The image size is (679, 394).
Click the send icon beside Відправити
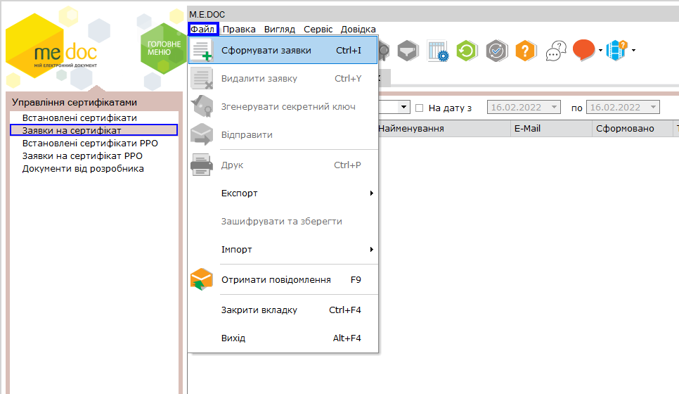coord(202,135)
